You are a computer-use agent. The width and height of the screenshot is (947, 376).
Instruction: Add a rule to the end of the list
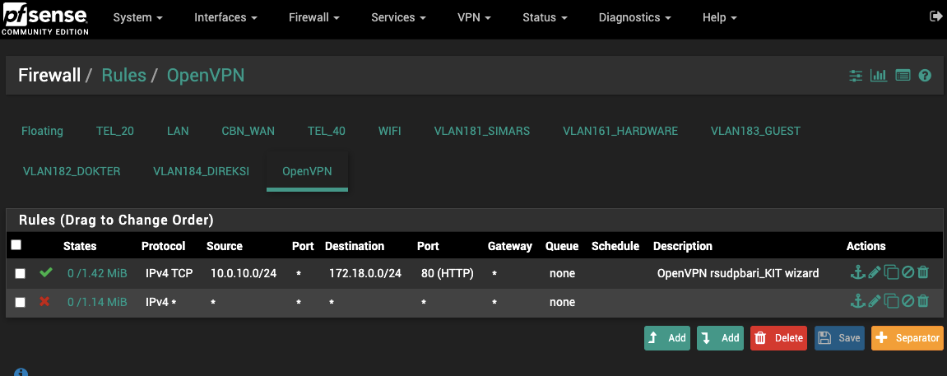pyautogui.click(x=721, y=338)
